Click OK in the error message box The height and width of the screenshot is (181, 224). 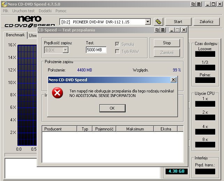(x=112, y=108)
